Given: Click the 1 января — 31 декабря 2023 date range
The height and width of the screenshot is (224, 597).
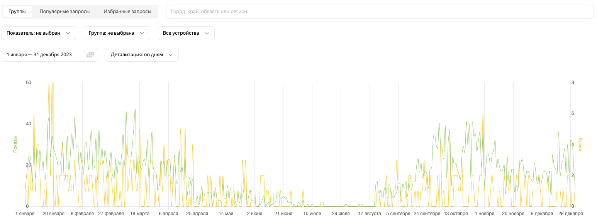Looking at the screenshot, I should pos(39,55).
